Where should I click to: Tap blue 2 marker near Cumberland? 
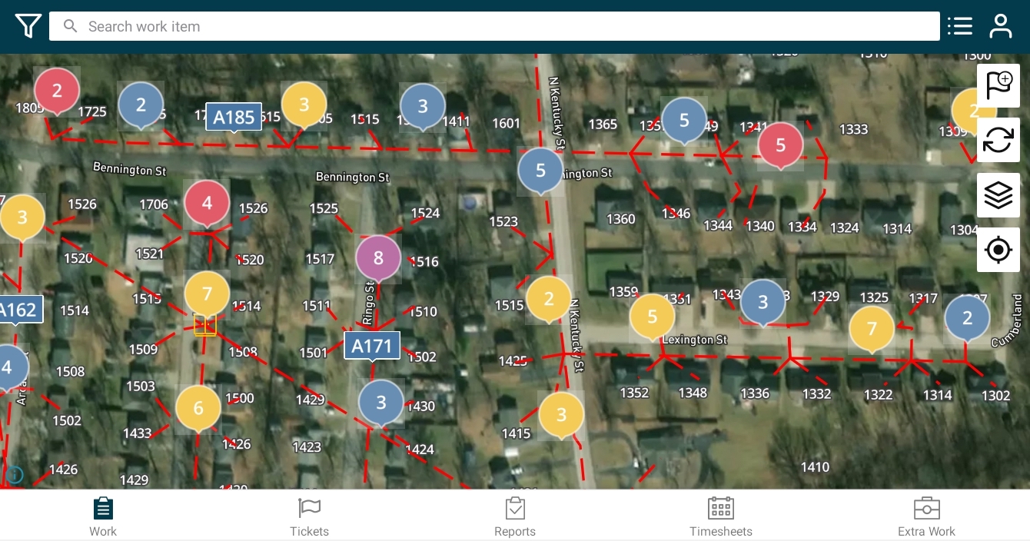(x=967, y=319)
